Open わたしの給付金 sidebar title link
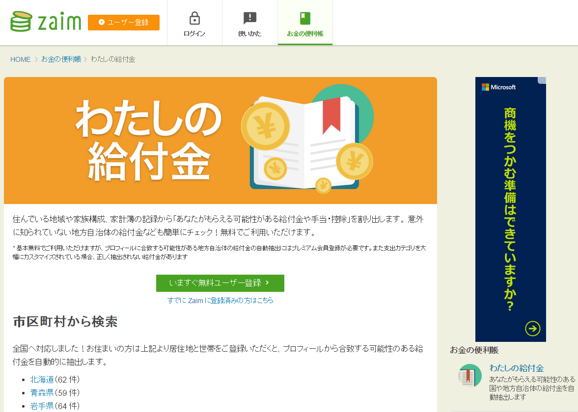The height and width of the screenshot is (412, 578). pyautogui.click(x=516, y=368)
